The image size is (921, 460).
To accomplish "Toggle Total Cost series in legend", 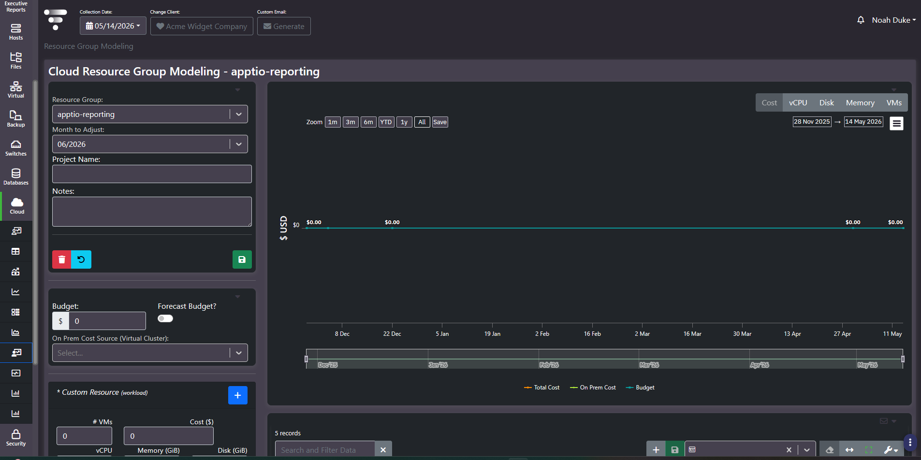I will [x=542, y=388].
